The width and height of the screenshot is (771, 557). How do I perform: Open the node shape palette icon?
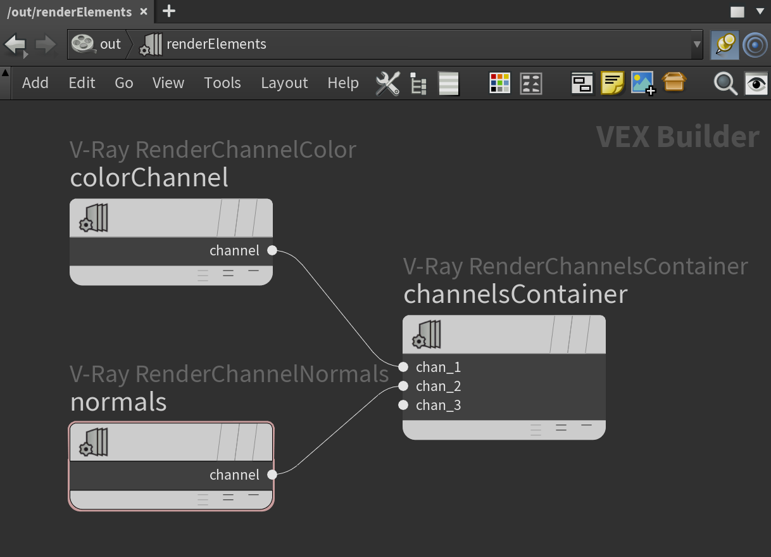[x=531, y=83]
